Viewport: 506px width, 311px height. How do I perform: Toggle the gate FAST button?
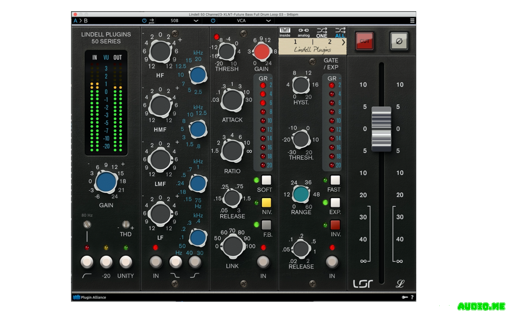pos(335,180)
